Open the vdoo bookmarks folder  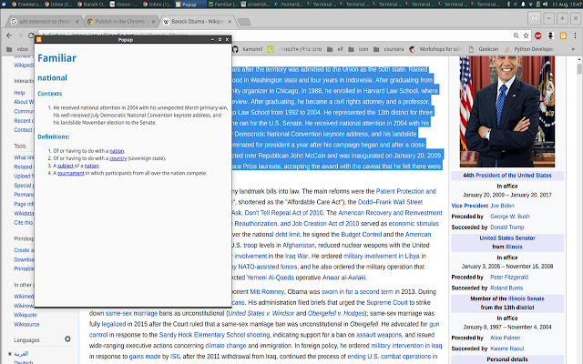pos(18,47)
